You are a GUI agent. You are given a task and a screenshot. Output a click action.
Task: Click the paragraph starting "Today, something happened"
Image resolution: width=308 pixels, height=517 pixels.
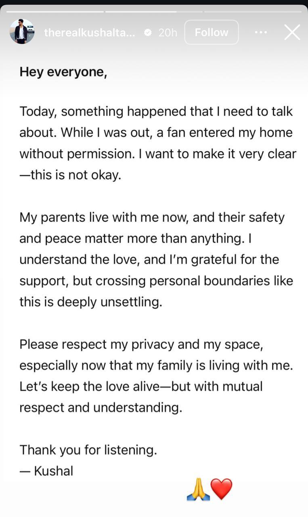click(x=157, y=143)
